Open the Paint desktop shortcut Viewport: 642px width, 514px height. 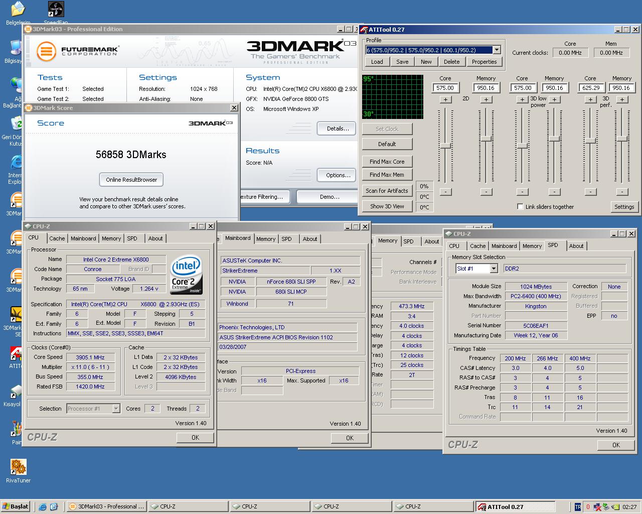click(17, 433)
